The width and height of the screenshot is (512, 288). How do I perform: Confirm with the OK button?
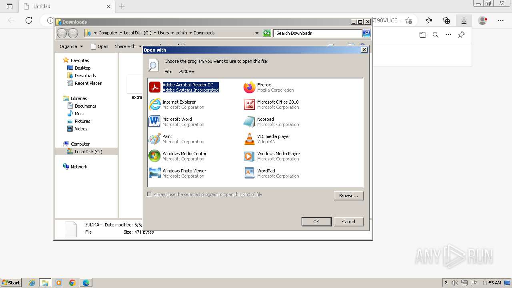click(316, 222)
